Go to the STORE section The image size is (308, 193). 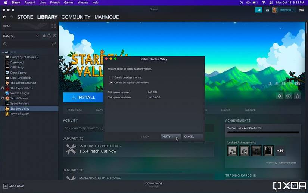[25, 17]
